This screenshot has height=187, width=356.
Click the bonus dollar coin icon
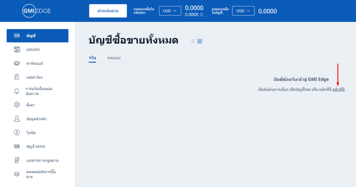click(17, 132)
